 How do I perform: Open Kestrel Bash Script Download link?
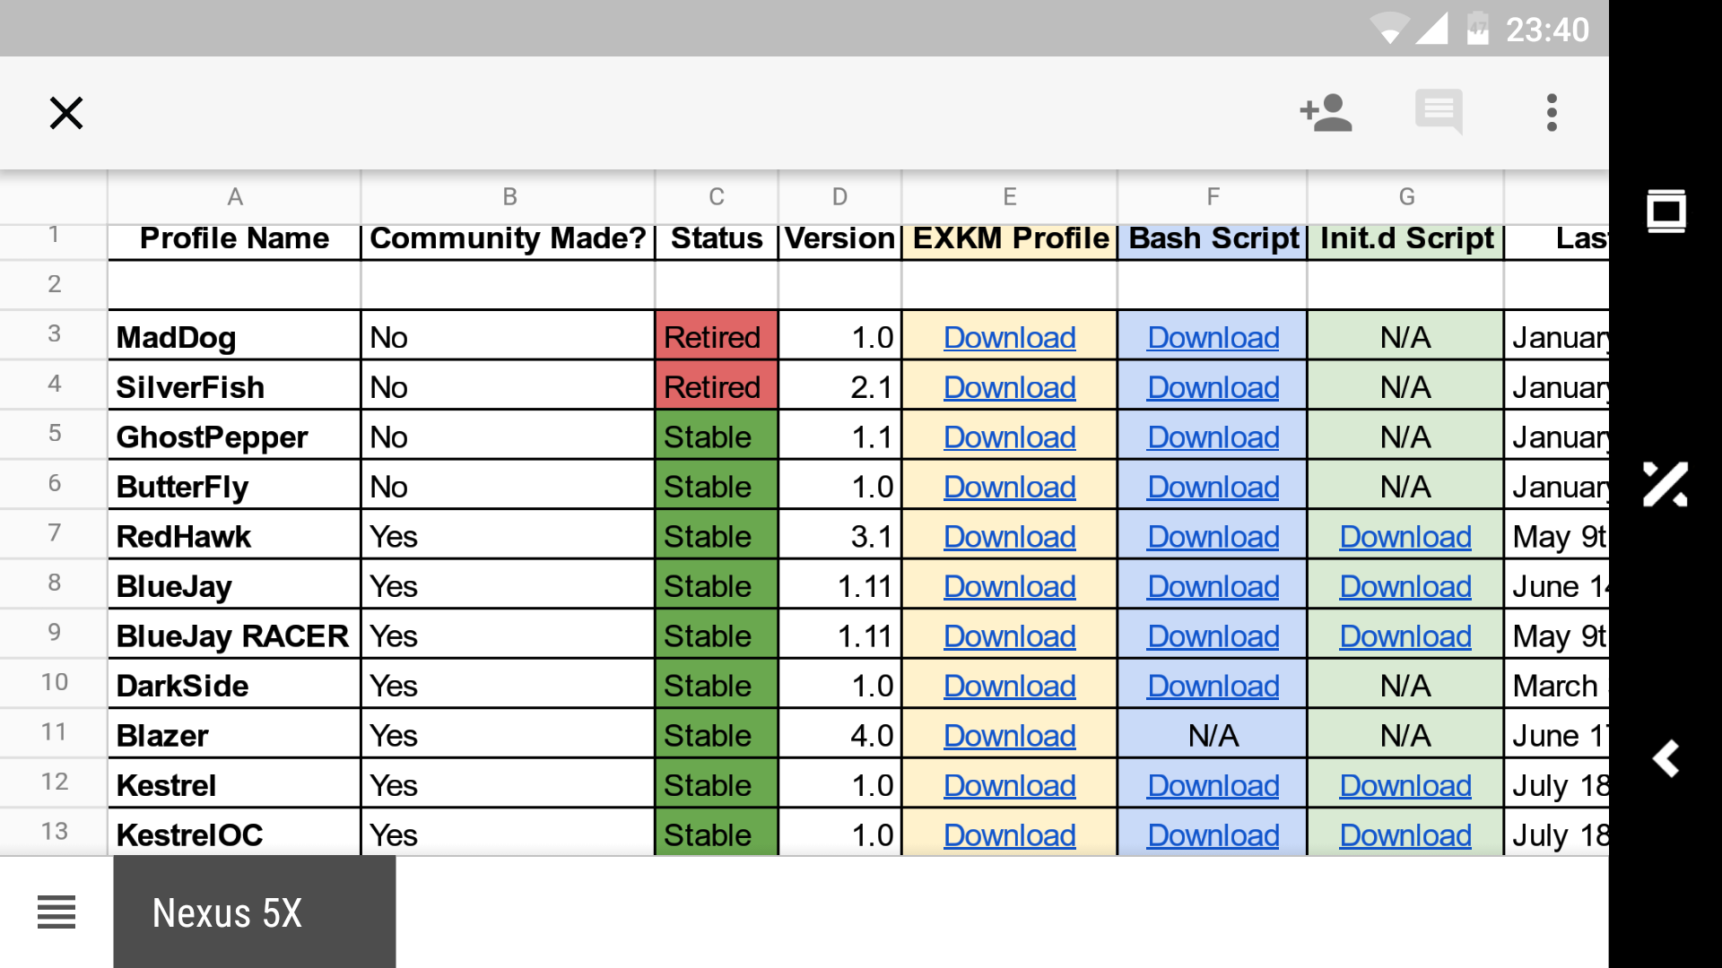click(1213, 786)
